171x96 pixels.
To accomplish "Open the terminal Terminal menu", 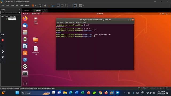I will coord(79,23).
